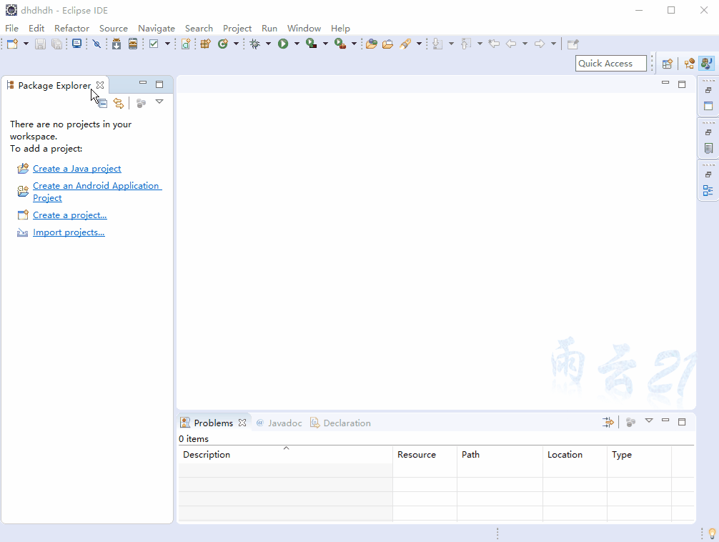Open the Window menu
Screen dimensions: 719x542
tap(304, 29)
